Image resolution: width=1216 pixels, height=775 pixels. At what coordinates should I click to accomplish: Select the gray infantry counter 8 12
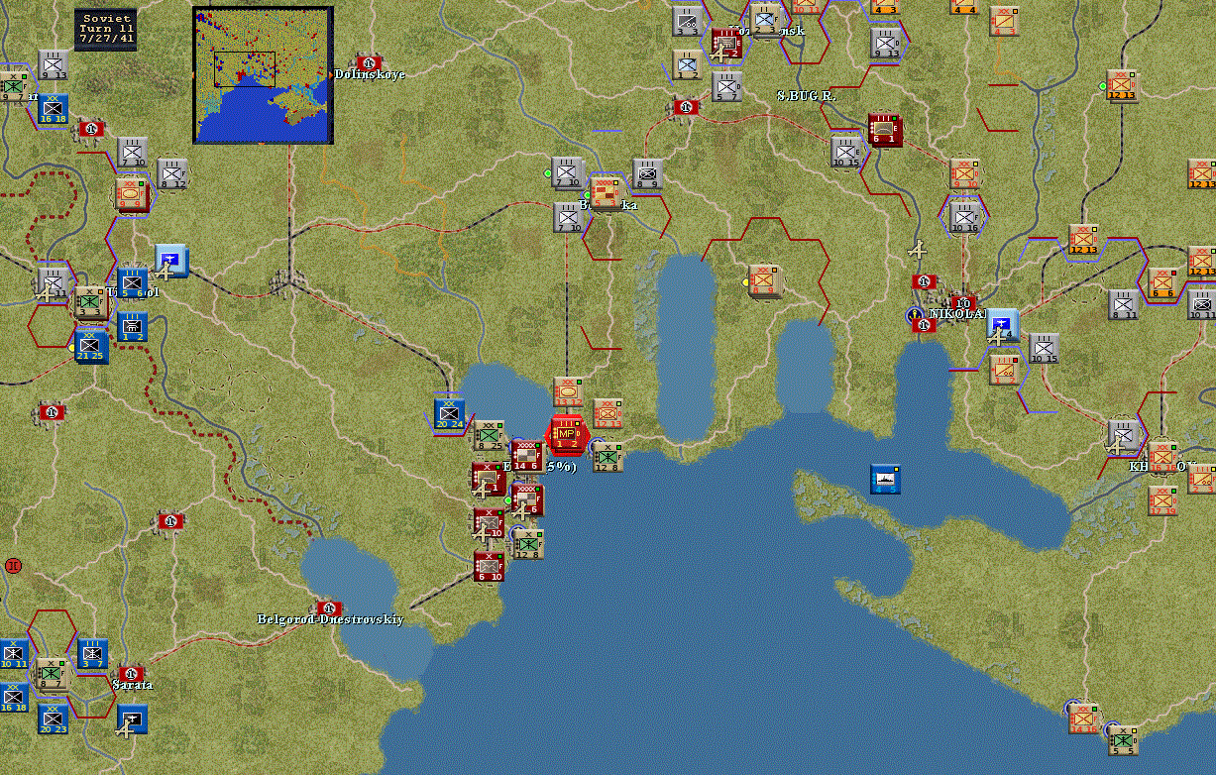(x=171, y=174)
